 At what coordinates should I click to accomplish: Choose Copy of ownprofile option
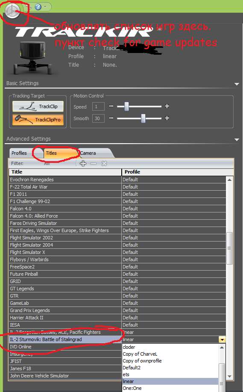point(170,361)
